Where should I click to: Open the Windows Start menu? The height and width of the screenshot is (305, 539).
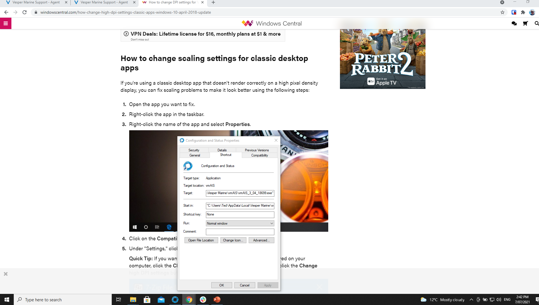tap(7, 300)
